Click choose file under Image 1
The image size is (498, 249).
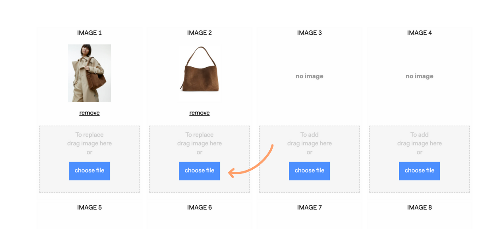tap(89, 171)
